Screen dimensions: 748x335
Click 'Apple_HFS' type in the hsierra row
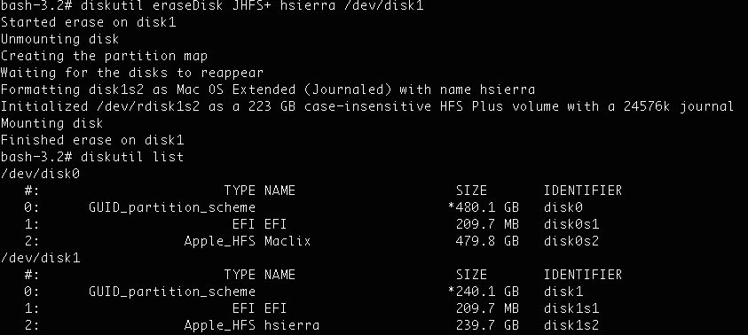click(220, 325)
